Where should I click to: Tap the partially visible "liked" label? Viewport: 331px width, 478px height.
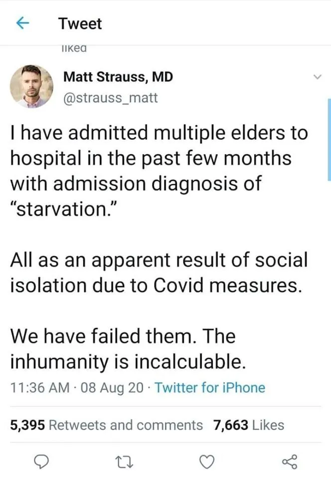coord(73,48)
